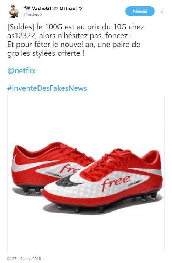Image resolution: width=172 pixels, height=263 pixels.
Task: Toggle the Abonné follow button
Action: point(140,11)
